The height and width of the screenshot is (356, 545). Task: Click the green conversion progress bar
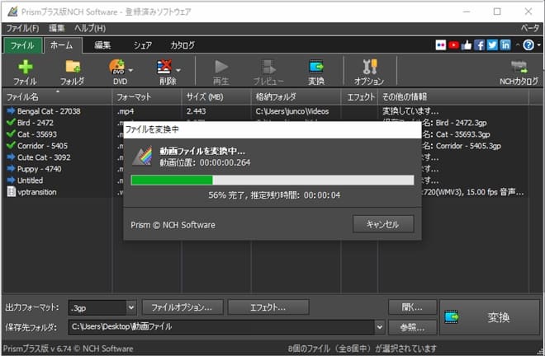(x=272, y=180)
